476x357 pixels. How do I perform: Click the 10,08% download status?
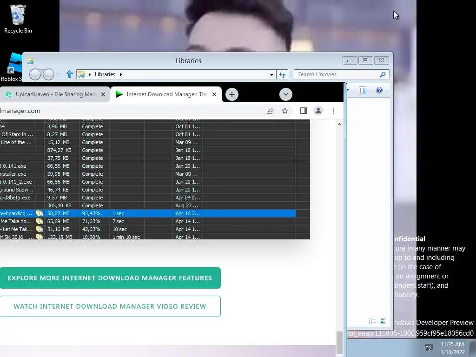click(x=91, y=237)
